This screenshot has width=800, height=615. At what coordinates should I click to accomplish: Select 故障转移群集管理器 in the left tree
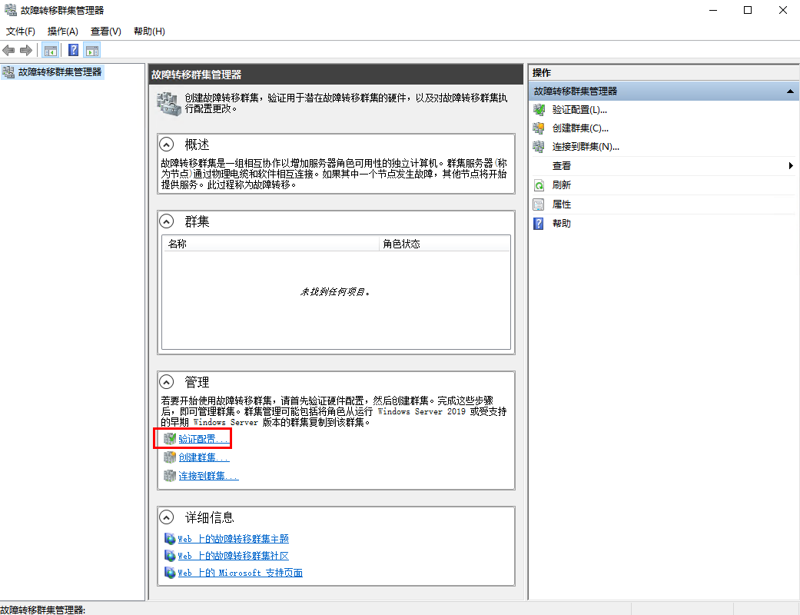click(60, 72)
